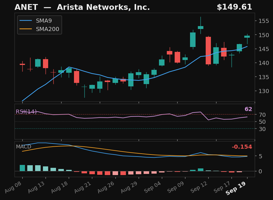Click the 135 price axis label
The width and height of the screenshot is (273, 200).
pos(264,77)
